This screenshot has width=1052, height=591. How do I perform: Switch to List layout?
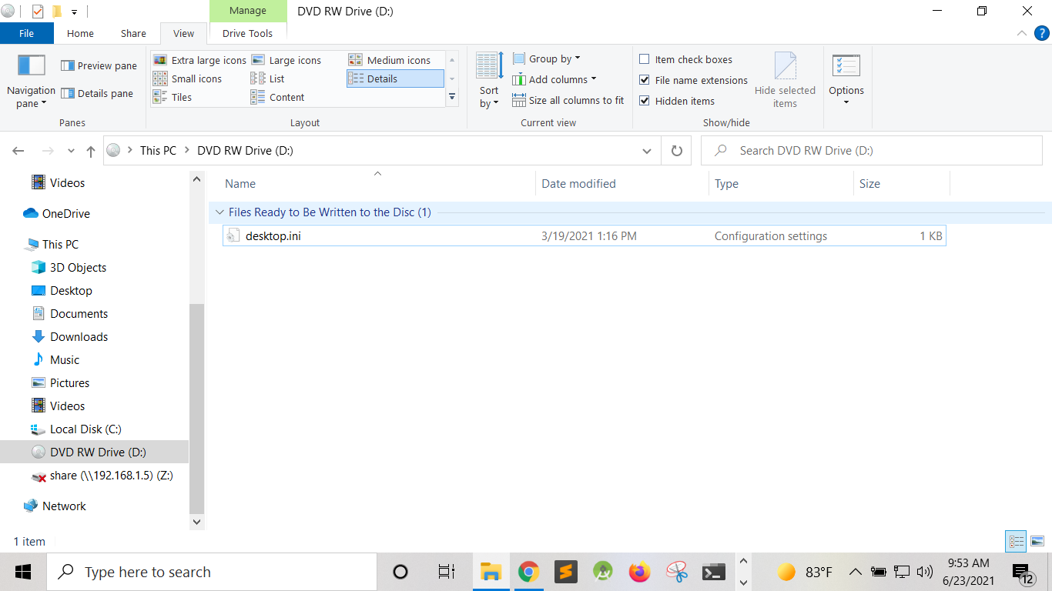tap(268, 78)
